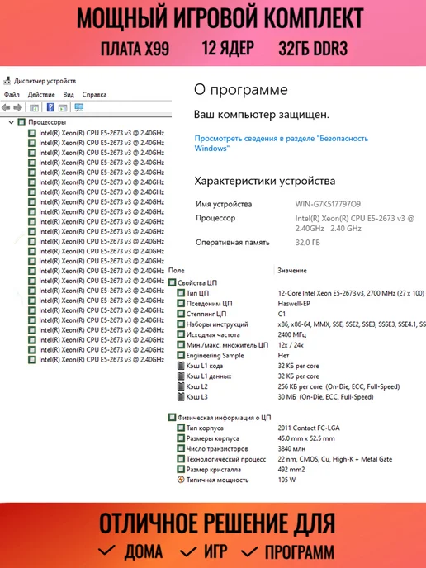426x568 pixels.
Task: Click the Свойства ЦП group icon
Action: click(x=172, y=282)
